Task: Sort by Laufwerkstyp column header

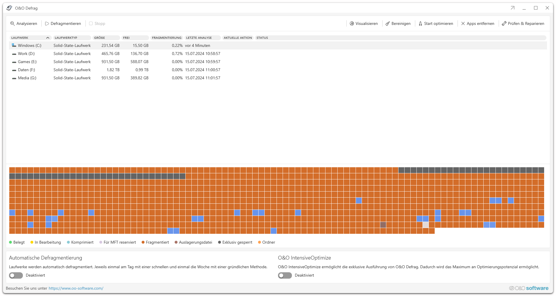Action: (72, 38)
